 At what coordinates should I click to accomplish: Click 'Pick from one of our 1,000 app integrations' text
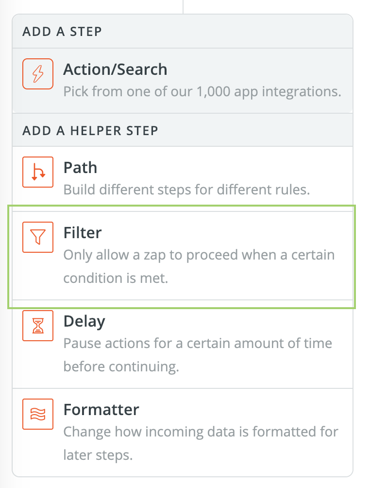[202, 92]
